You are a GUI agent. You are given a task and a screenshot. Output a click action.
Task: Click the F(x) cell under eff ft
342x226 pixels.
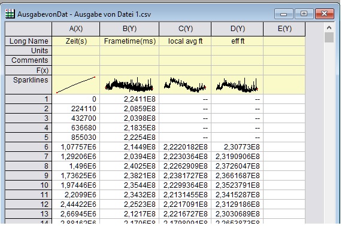(237, 71)
